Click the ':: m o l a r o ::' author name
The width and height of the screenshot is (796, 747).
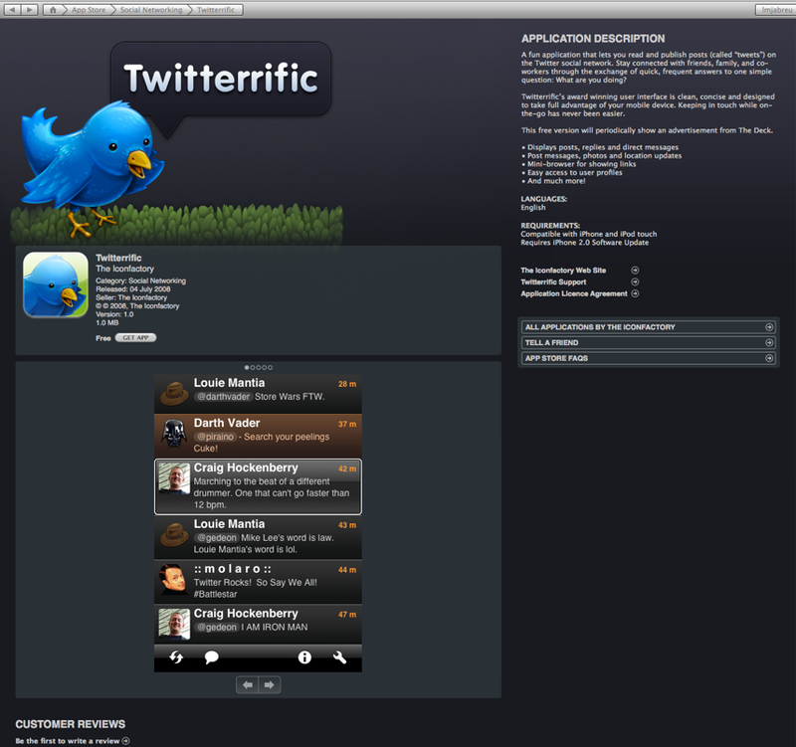[233, 569]
